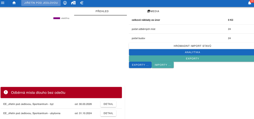254x119 pixels.
Task: Open DETAIL for Sportcentrum - byt
Action: point(108,104)
